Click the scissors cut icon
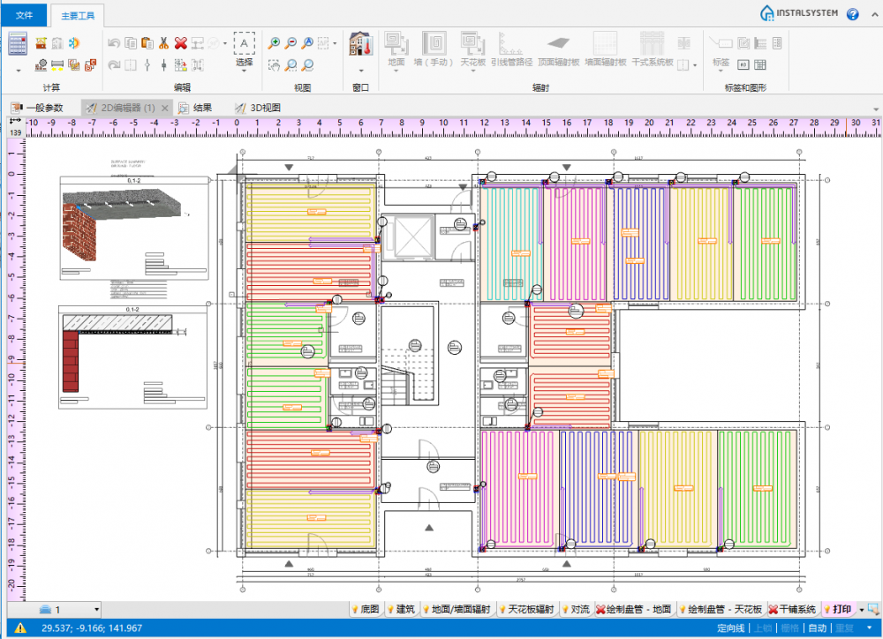Viewport: 883px width, 639px height. 163,42
